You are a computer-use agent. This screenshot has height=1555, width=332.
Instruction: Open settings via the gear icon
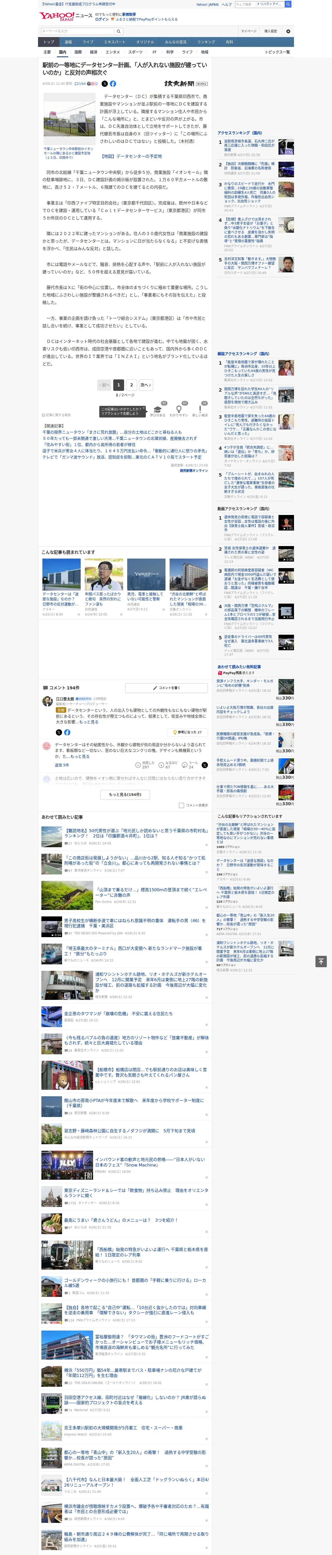coord(288,31)
